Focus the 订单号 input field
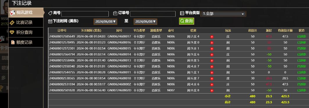 tap(153, 14)
